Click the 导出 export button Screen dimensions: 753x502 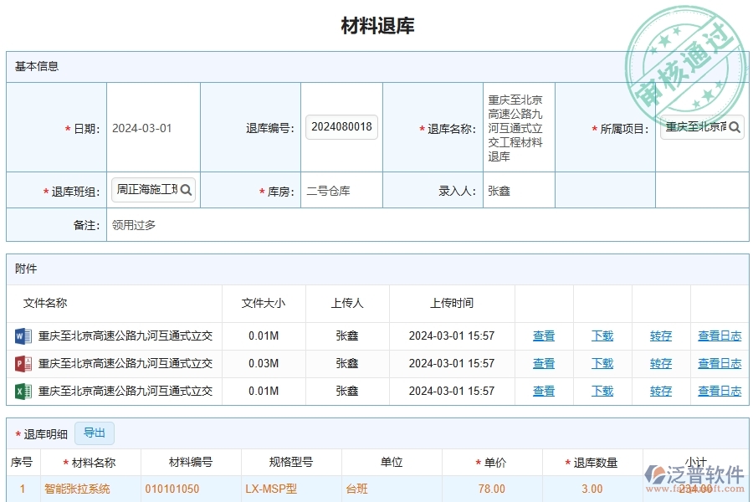95,433
